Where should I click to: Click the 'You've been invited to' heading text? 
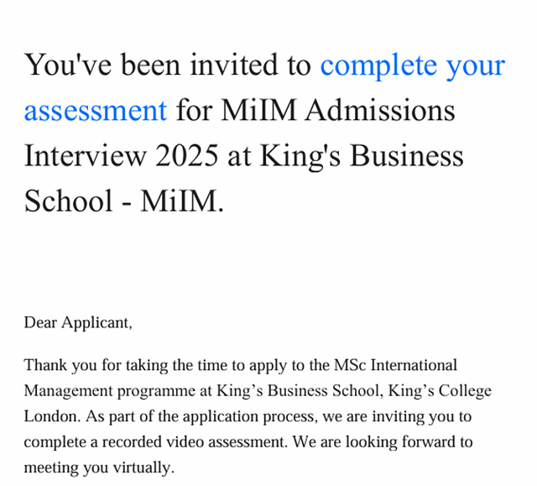(x=168, y=65)
